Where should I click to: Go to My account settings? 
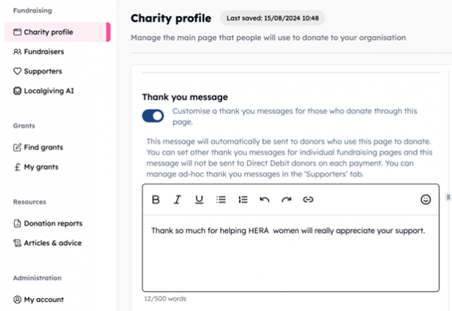click(43, 299)
